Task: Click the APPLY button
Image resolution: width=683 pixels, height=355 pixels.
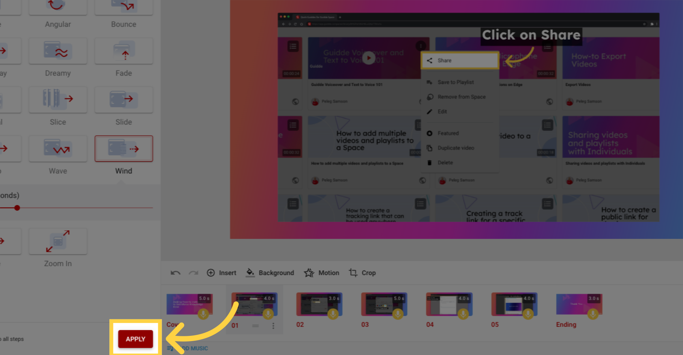Action: 136,339
